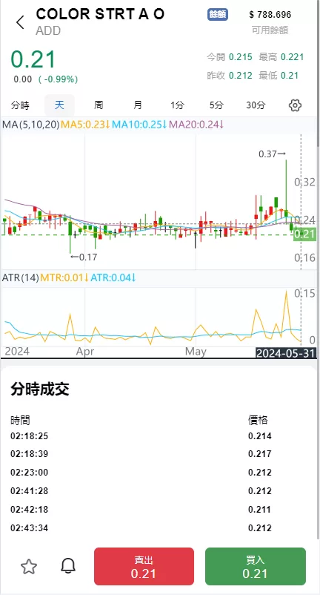Click the 0.217 trade price
The width and height of the screenshot is (320, 595).
260,454
